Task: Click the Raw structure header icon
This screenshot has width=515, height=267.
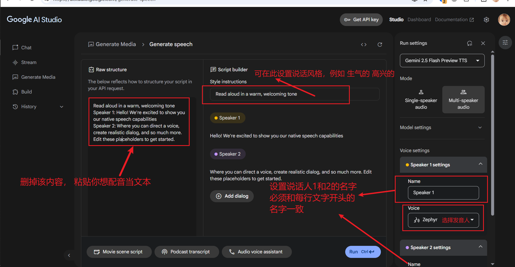Action: click(x=91, y=70)
